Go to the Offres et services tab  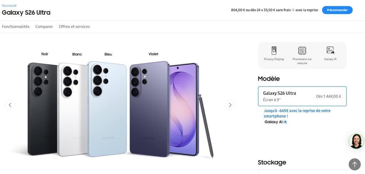pos(74,27)
